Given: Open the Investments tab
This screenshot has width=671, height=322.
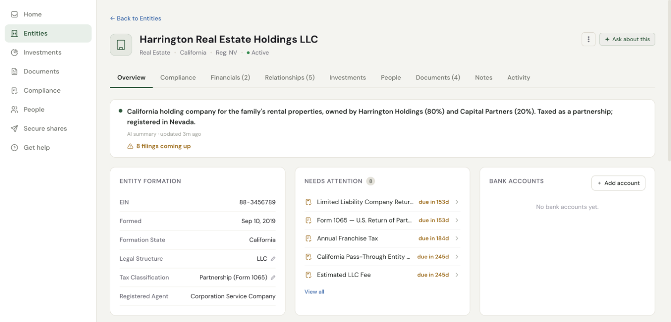Looking at the screenshot, I should click(348, 78).
